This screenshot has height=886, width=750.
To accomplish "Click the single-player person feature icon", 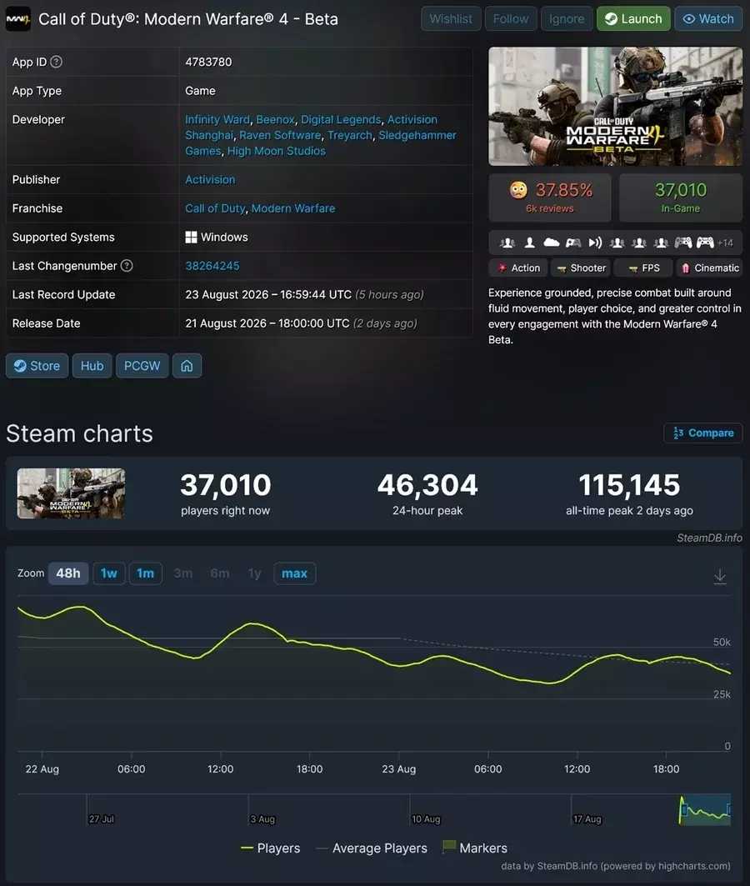I will [529, 243].
